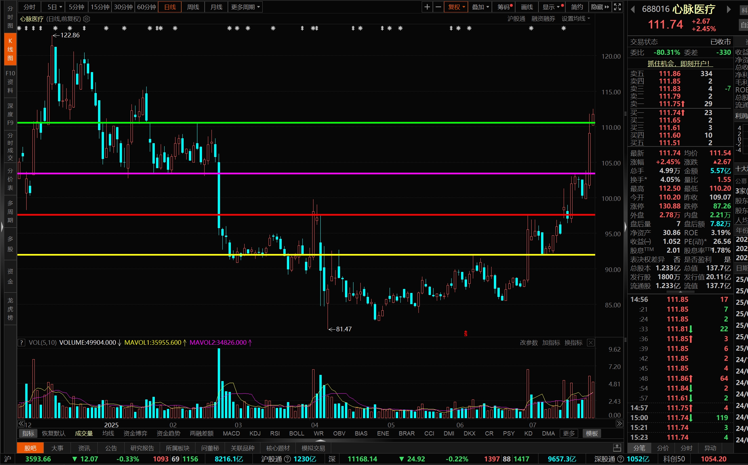Image resolution: width=748 pixels, height=465 pixels.
Task: Open 研究报告 bottom tab
Action: [x=142, y=448]
